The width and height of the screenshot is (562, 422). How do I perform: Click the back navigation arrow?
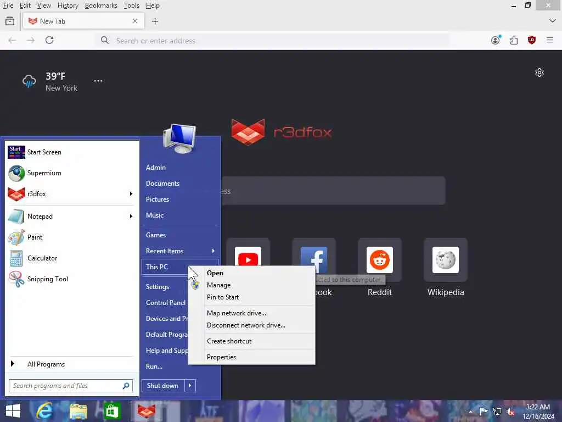coord(12,40)
